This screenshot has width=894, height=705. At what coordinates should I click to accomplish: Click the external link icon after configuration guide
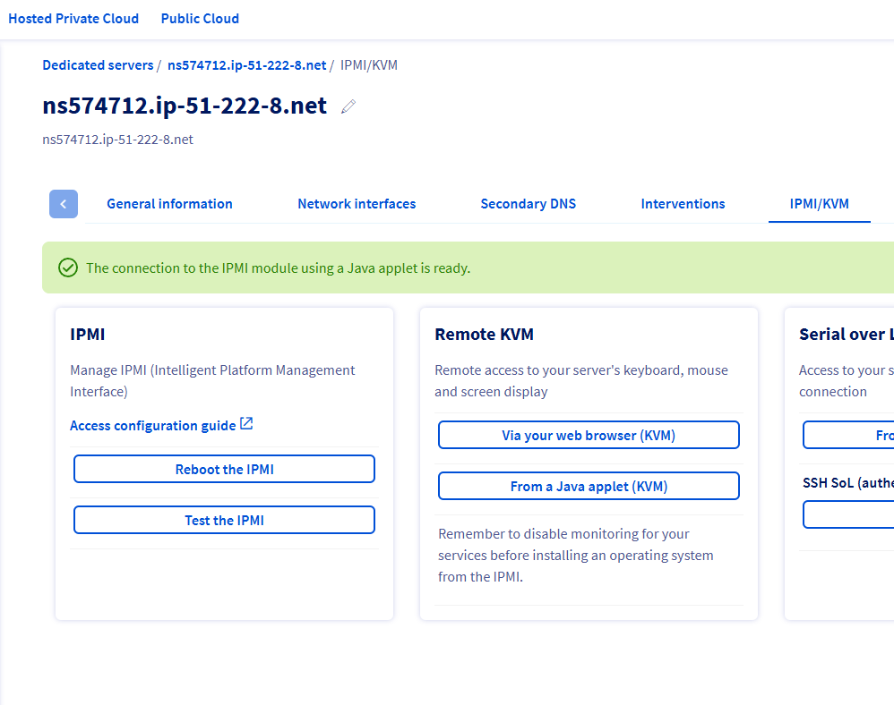pyautogui.click(x=246, y=424)
